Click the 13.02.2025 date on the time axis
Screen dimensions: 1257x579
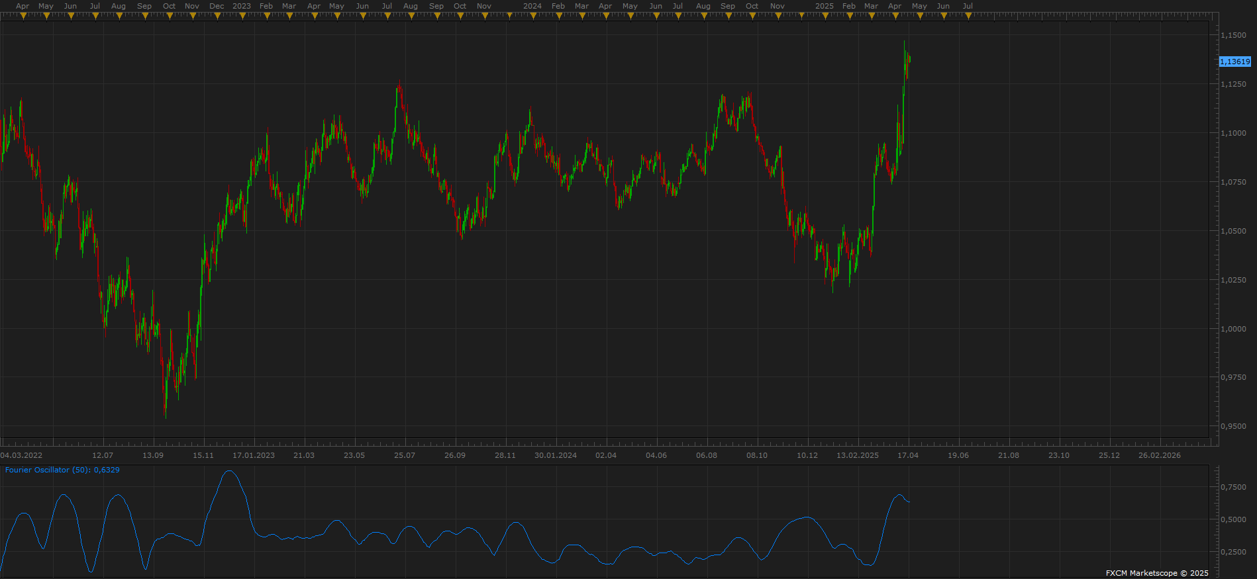coord(858,455)
